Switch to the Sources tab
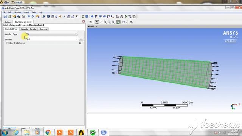Image resolution: width=242 pixels, height=136 pixels. (43, 29)
